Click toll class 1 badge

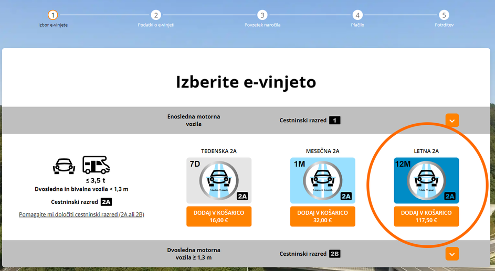click(x=335, y=121)
